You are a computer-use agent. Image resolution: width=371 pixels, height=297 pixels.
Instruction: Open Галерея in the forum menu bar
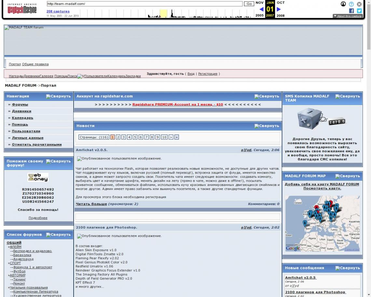click(x=46, y=76)
